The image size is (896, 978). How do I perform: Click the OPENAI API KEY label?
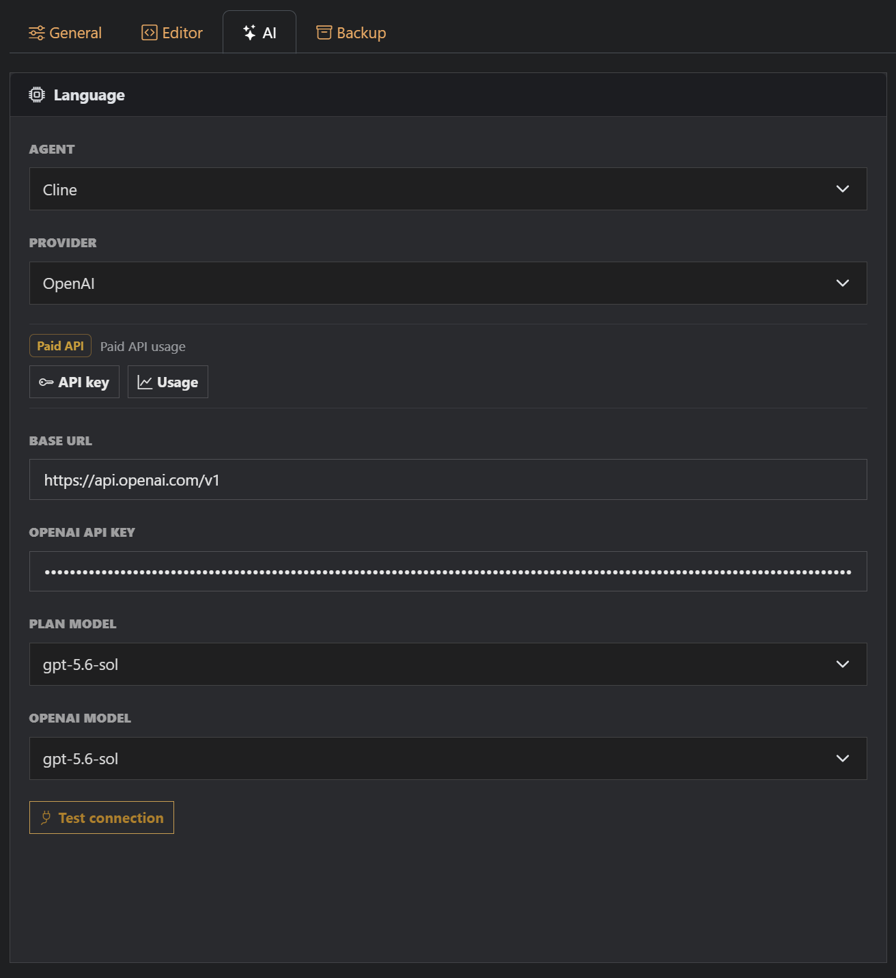point(82,533)
